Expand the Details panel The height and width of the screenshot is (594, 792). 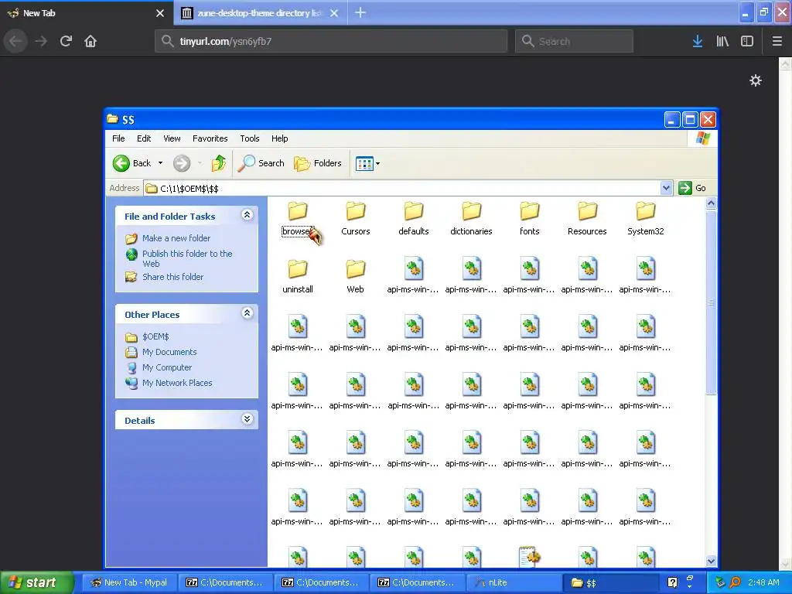point(247,419)
